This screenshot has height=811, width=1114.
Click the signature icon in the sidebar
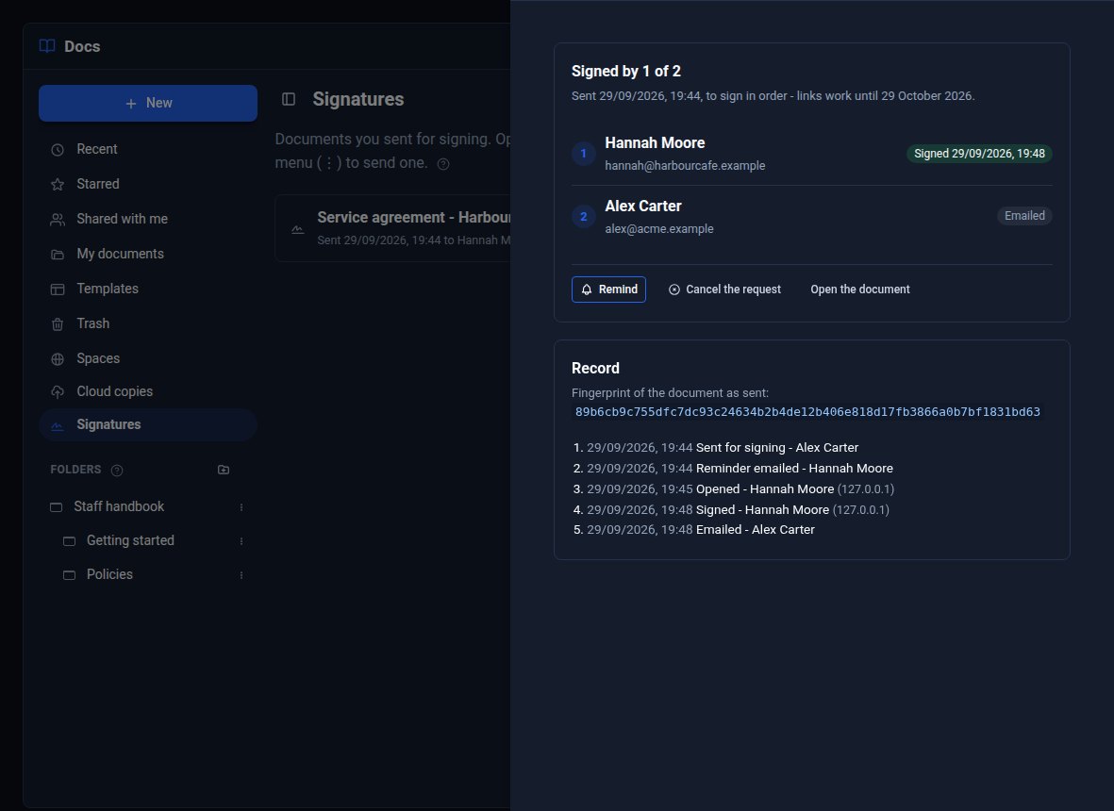pyautogui.click(x=58, y=425)
